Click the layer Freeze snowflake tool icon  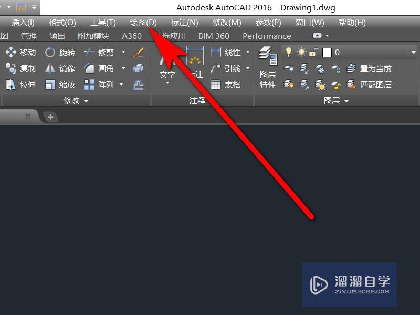(320, 69)
